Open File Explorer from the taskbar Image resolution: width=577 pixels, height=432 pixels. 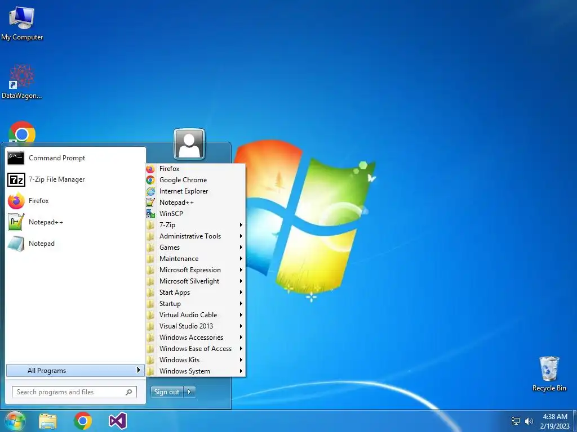[x=48, y=421]
